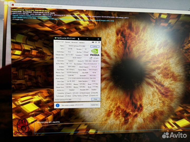This screenshot has height=142, width=190.
Task: Click the Texture Fillrate value 199.0 GTexel/s
Action: (93, 70)
